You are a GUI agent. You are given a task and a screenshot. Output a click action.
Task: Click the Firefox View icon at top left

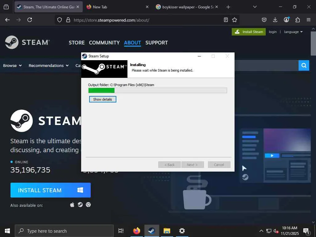pos(6,7)
